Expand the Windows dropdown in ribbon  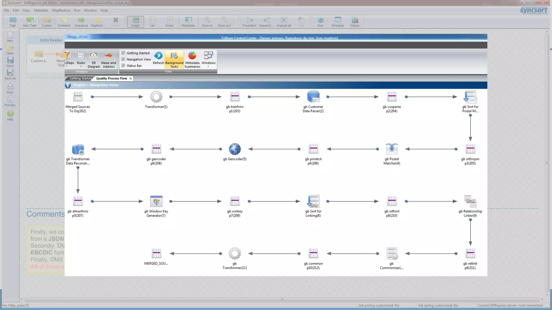coord(208,66)
